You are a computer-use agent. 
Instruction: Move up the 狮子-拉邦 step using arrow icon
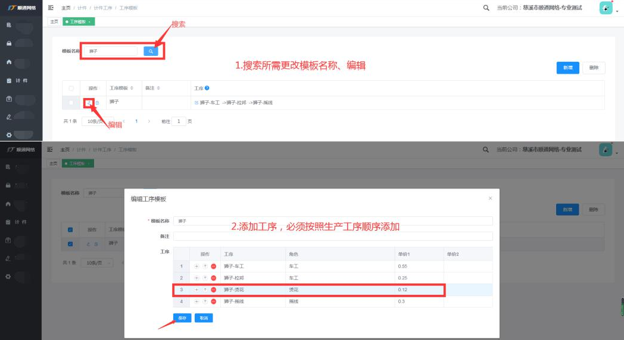[205, 278]
